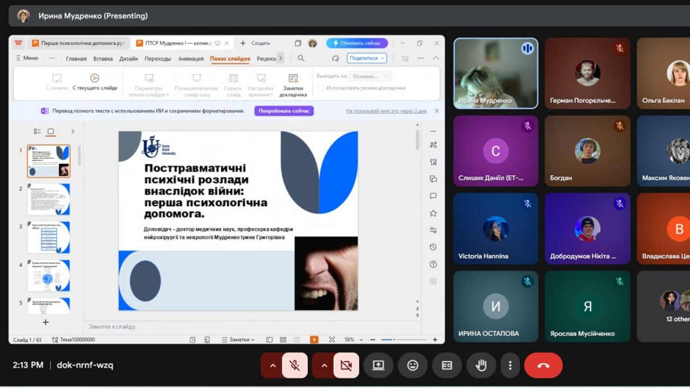Image resolution: width=690 pixels, height=388 pixels.
Task: Open the Вставка ribbon tab
Action: pos(103,59)
